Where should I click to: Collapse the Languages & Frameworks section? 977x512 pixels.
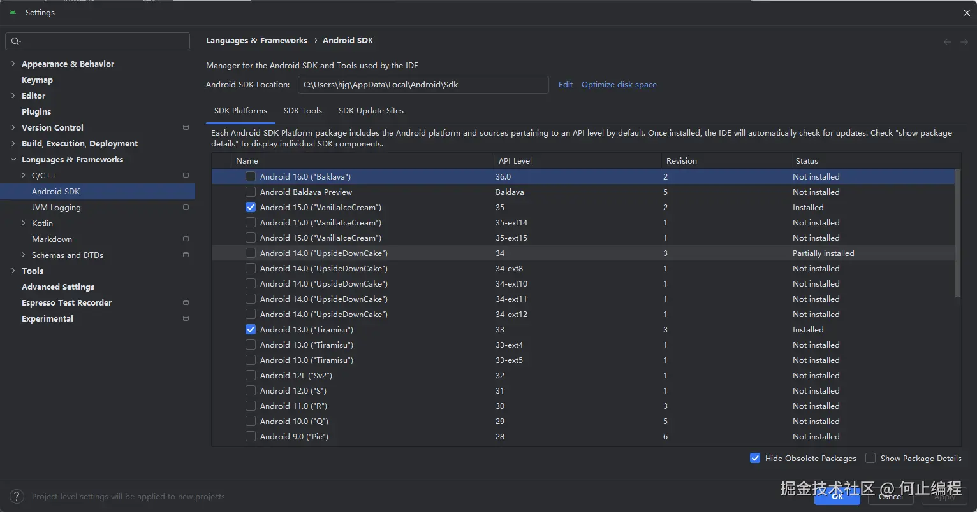click(x=13, y=159)
